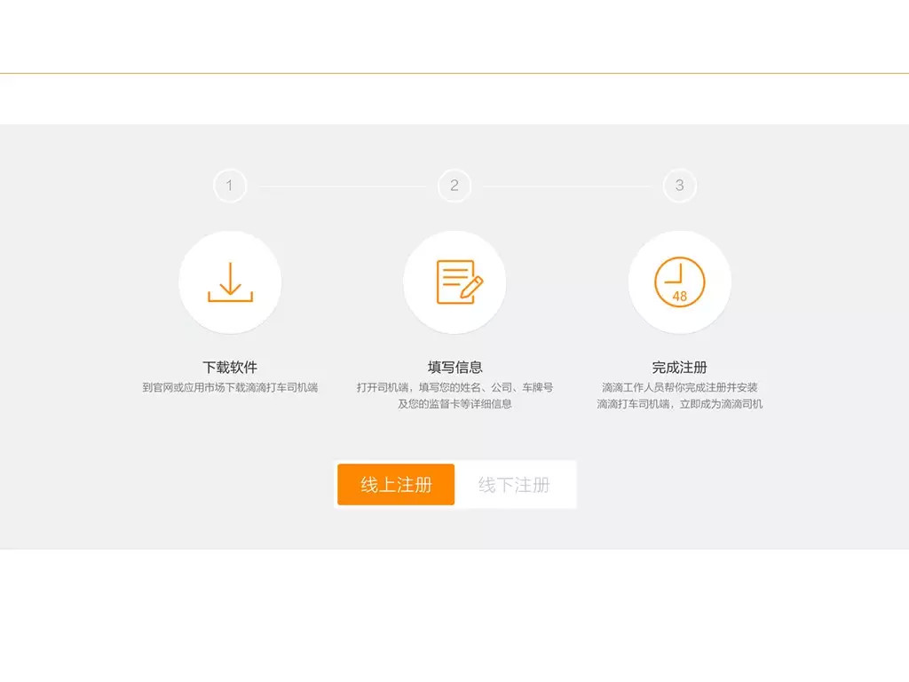Click the 填写信息 heading

click(x=454, y=367)
